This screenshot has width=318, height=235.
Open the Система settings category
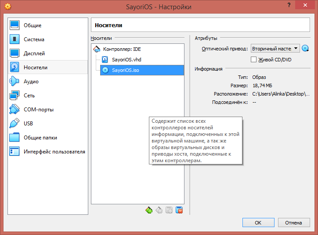(x=48, y=39)
